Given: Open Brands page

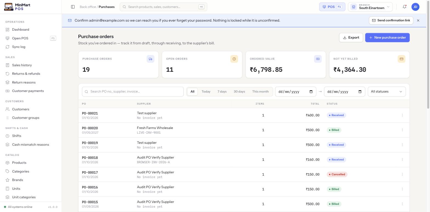Looking at the screenshot, I should click(x=31, y=180).
